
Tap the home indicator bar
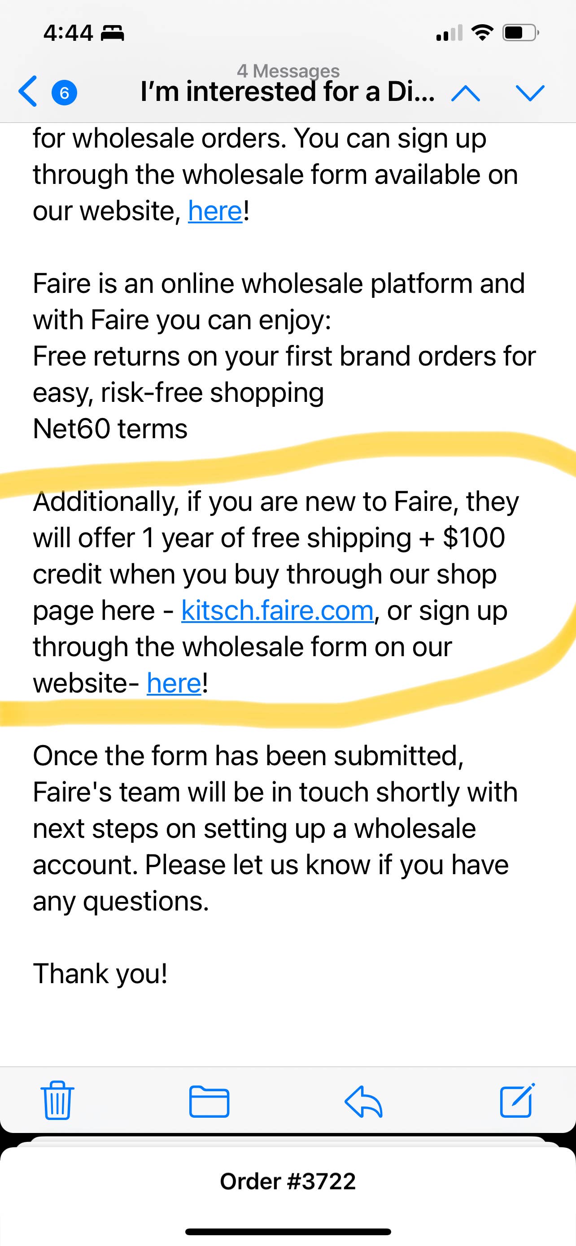288,1232
